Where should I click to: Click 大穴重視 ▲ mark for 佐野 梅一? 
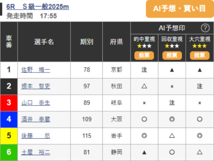point(200,70)
